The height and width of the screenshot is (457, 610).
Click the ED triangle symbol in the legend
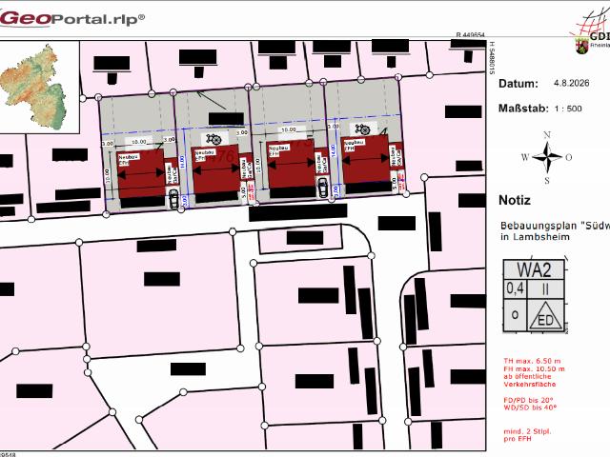coord(545,315)
